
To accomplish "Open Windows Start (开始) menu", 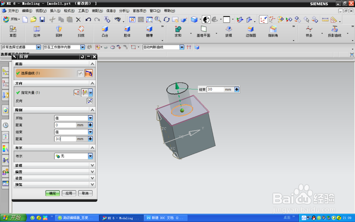I will 13,218.
